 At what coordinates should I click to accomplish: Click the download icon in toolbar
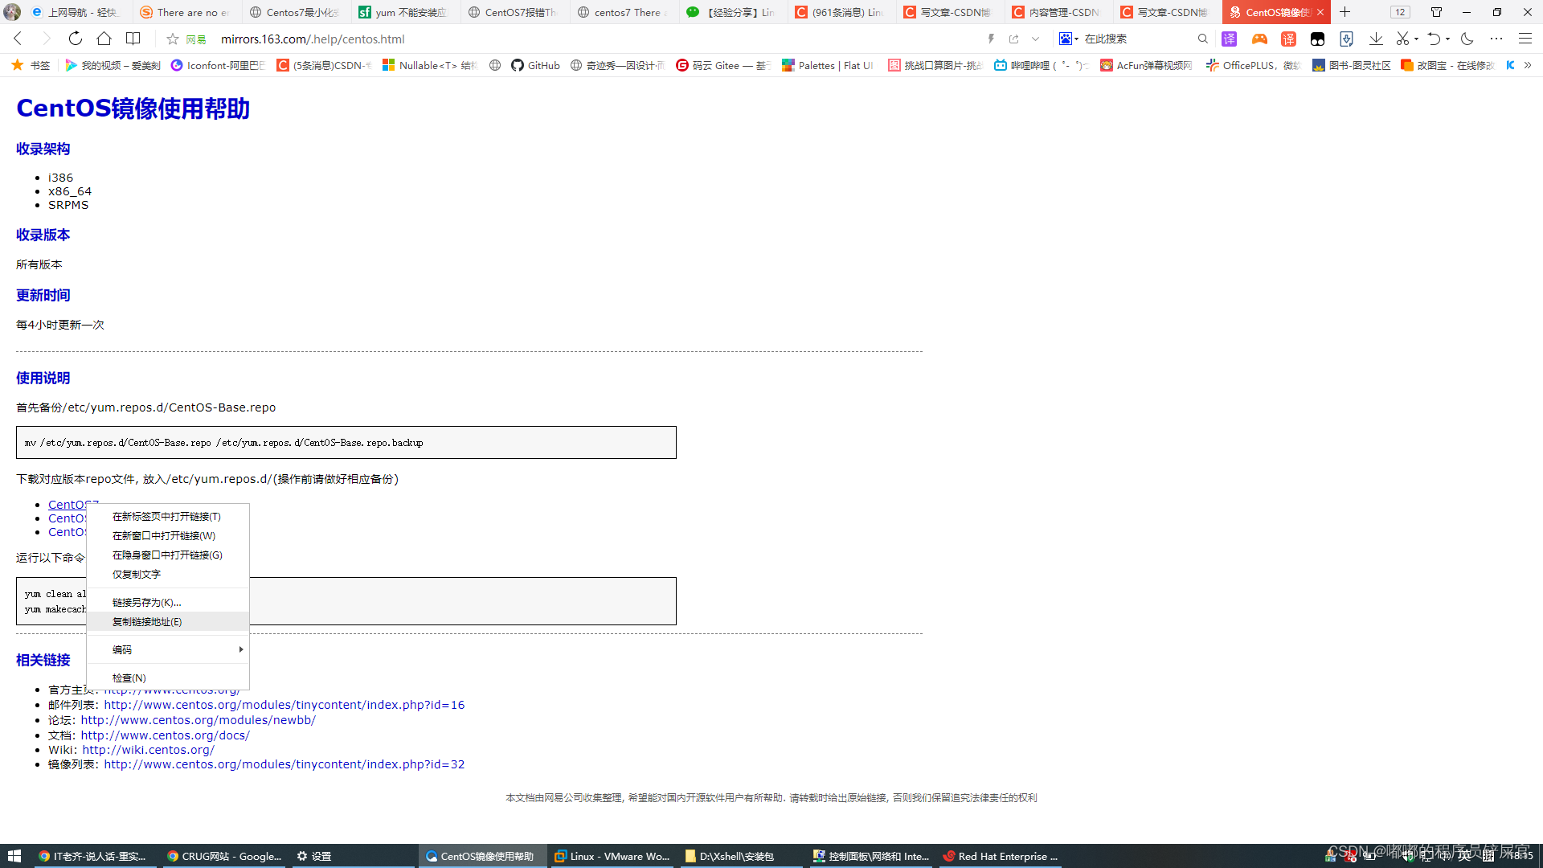pos(1376,39)
